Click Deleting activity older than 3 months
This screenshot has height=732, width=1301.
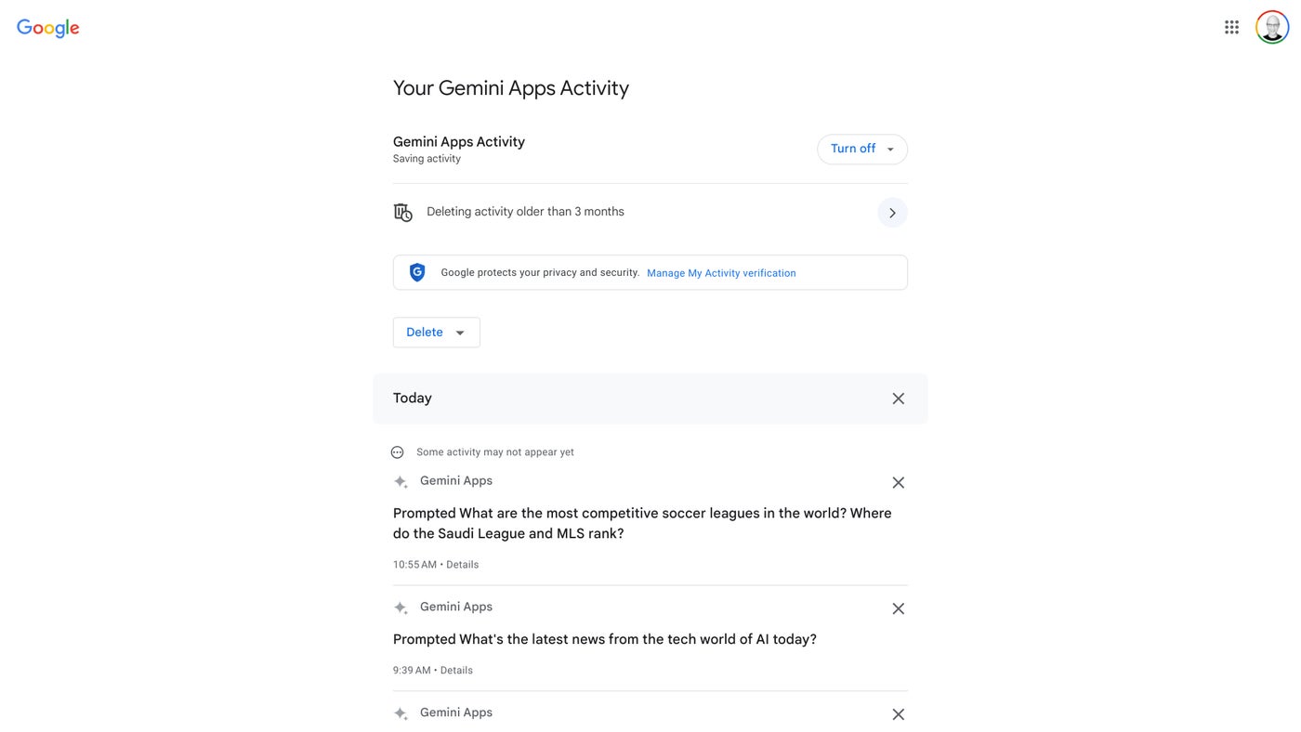525,212
